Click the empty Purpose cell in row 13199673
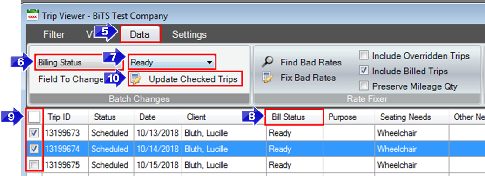This screenshot has height=176, width=485. [349, 133]
